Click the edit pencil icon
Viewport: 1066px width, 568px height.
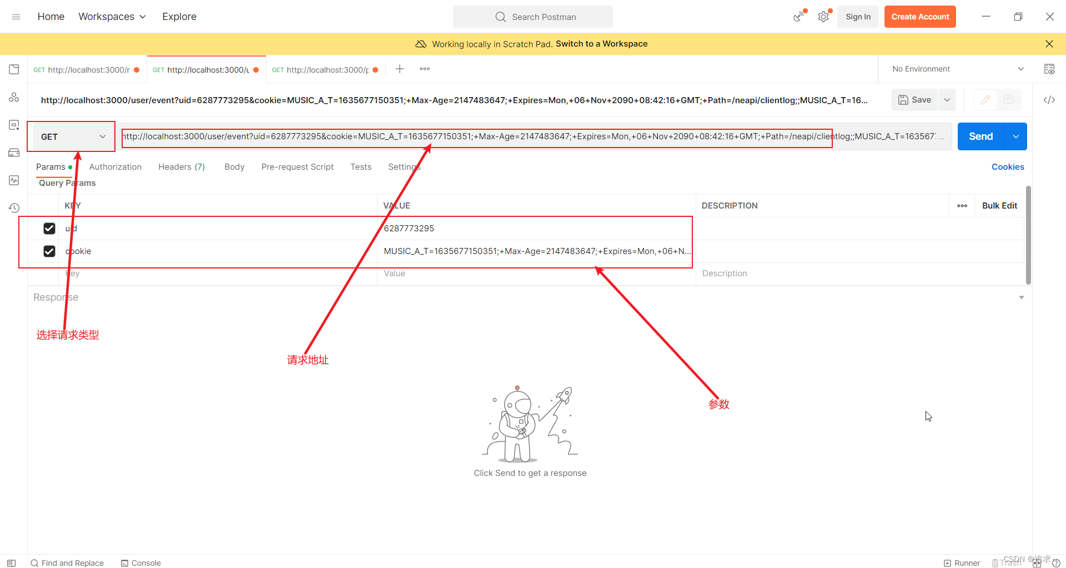985,100
